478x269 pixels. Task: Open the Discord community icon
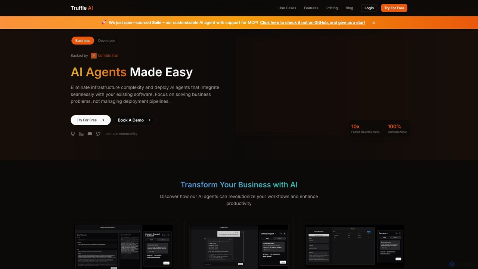pos(90,134)
